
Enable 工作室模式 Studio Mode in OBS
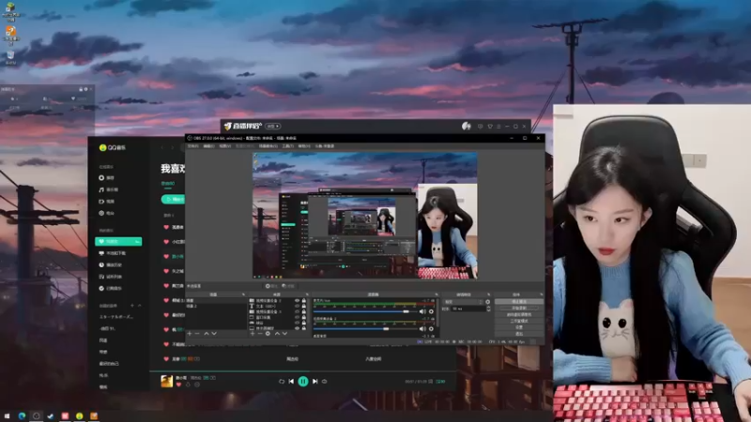(519, 321)
